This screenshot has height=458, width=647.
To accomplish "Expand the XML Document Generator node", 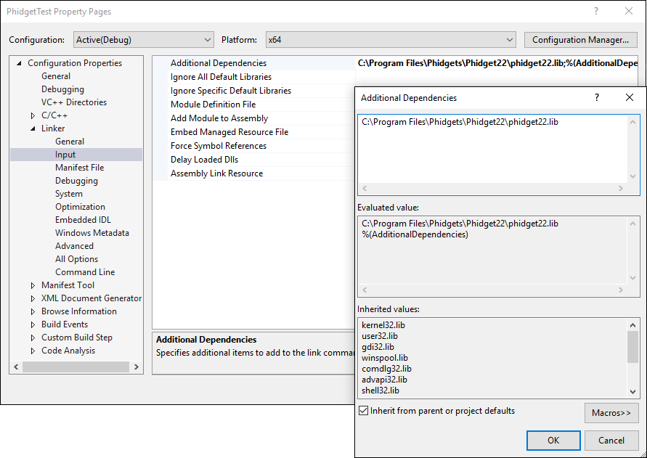I will (x=33, y=298).
